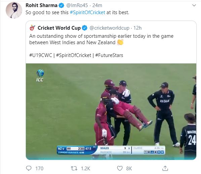The image size is (201, 174).
Task: Click Rohit Sharma's blue verified badge
Action: pos(61,5)
